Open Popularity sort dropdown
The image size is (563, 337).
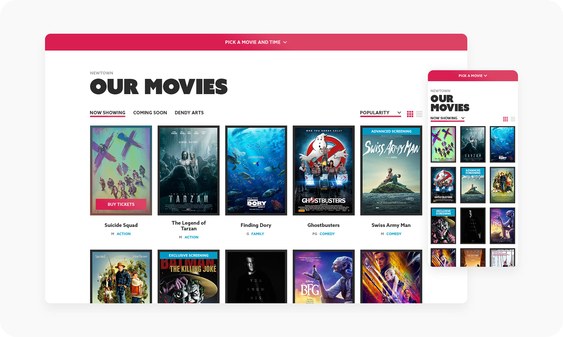click(380, 113)
